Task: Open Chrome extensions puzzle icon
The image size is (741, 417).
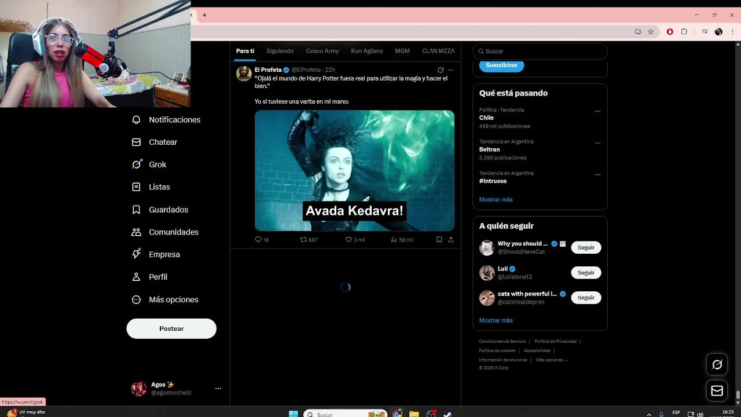Action: 684,32
